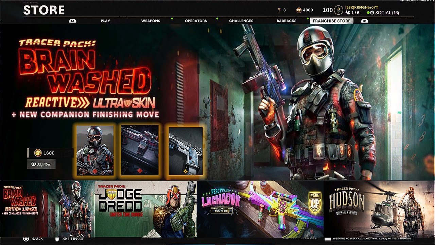435x245 pixels.
Task: Click the player name [58K]KRNGHeroYT
Action: click(x=362, y=7)
